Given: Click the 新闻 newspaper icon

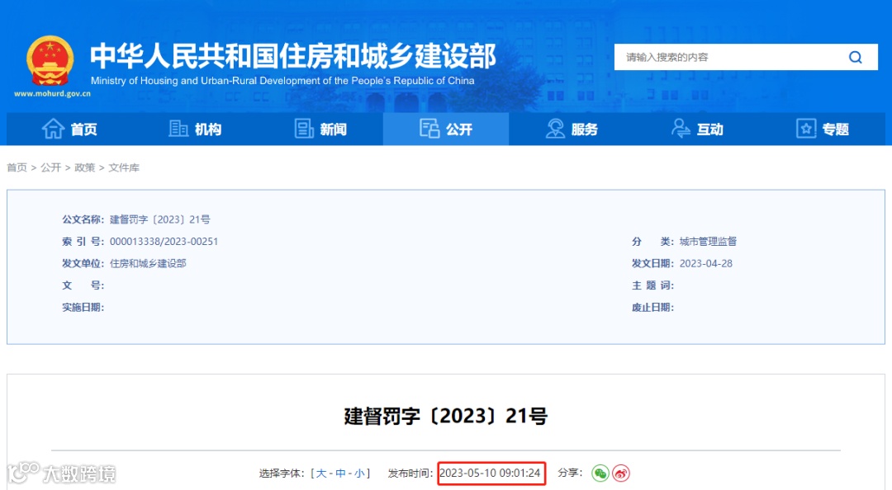Looking at the screenshot, I should (304, 129).
